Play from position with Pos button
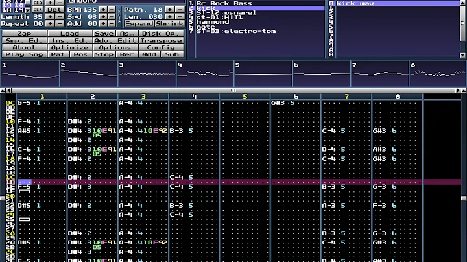Screen dimensions: 467x262 (x=81, y=54)
